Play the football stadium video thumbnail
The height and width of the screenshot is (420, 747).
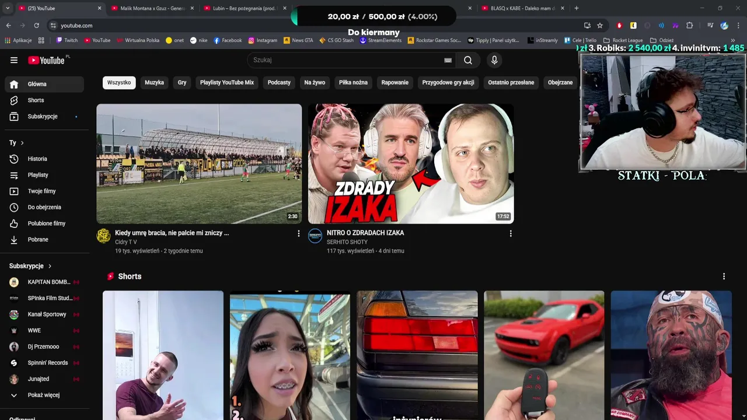(199, 164)
